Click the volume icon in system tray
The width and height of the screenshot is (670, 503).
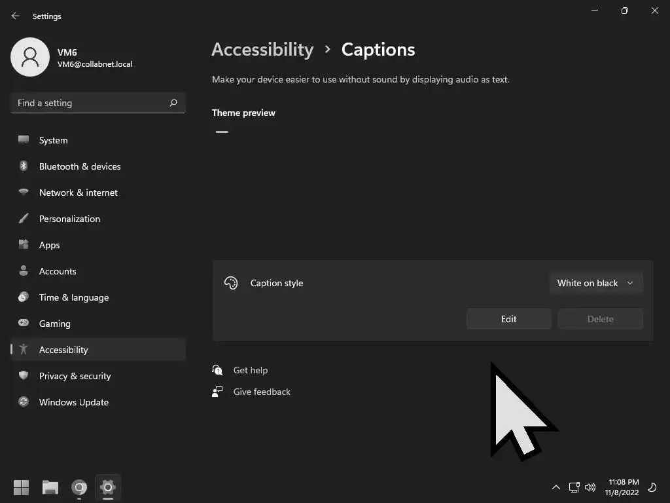pyautogui.click(x=590, y=487)
